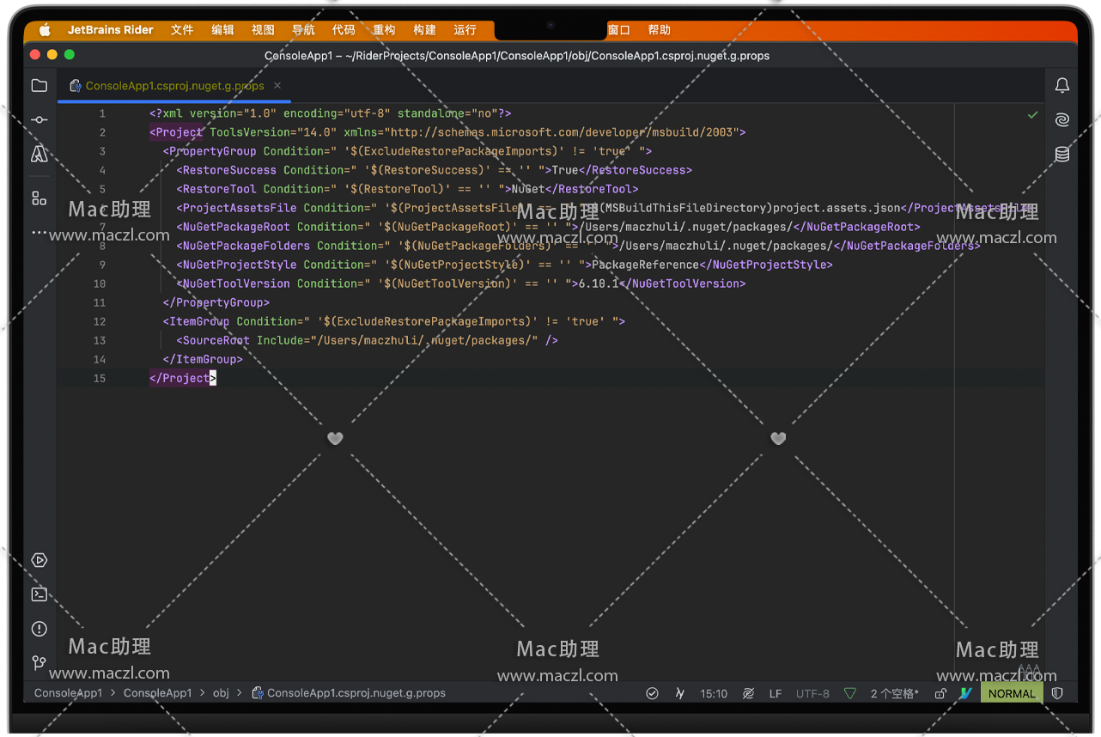Image resolution: width=1101 pixels, height=737 pixels.
Task: Open the Project folder tool window
Action: point(40,86)
